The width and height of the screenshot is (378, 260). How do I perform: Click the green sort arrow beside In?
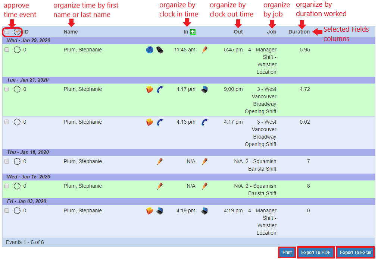193,32
